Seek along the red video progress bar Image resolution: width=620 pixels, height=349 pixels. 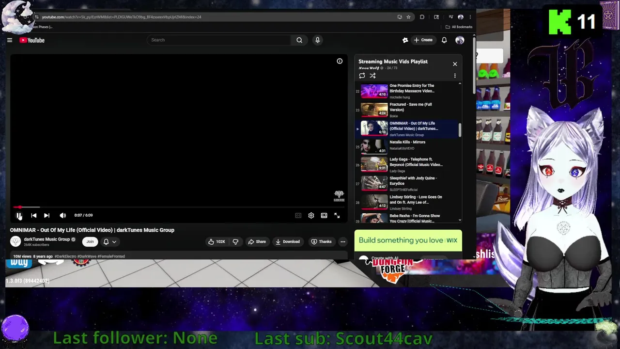(x=179, y=207)
